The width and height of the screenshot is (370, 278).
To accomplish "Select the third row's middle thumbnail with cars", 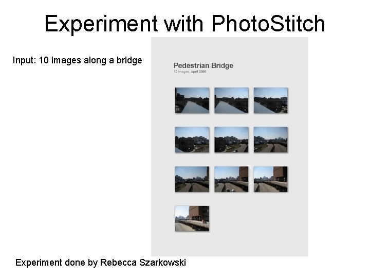I will (x=231, y=179).
